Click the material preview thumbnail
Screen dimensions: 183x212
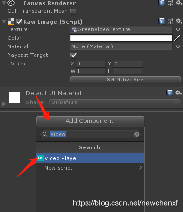[15, 97]
